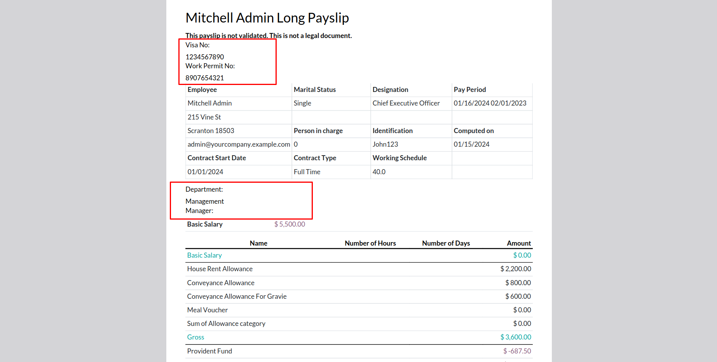Click the 'Meal Voucher' row name
This screenshot has width=717, height=362.
207,310
